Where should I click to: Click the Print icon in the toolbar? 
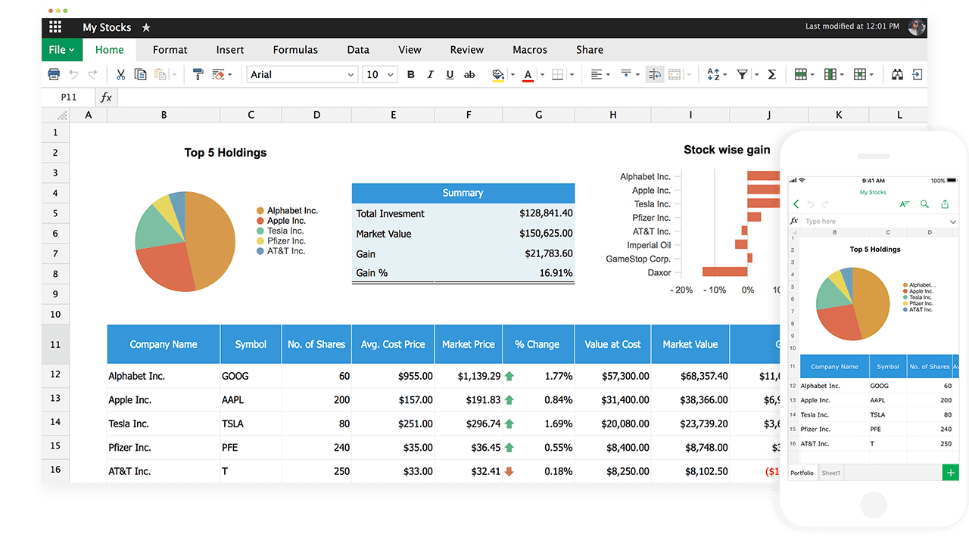[x=54, y=74]
